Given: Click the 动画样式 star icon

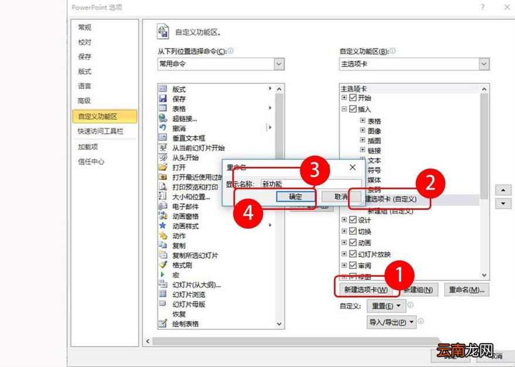Looking at the screenshot, I should [163, 226].
